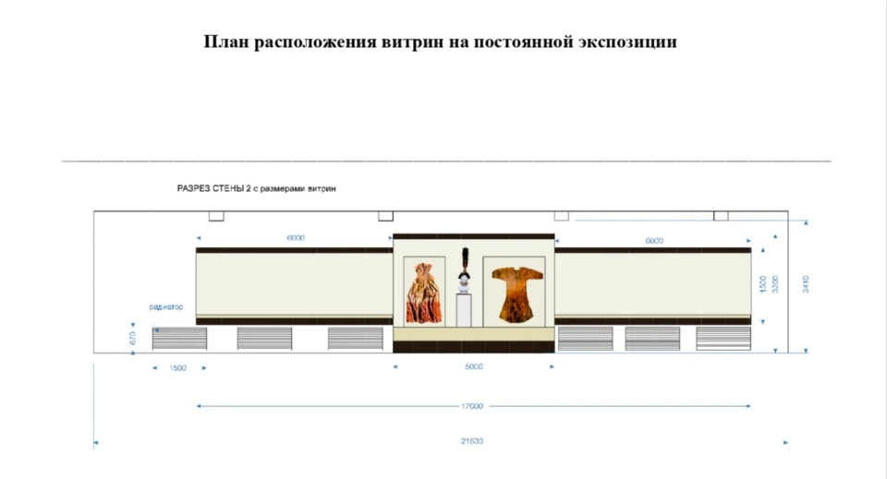Click the left beige showcase panel
The width and height of the screenshot is (887, 479).
[294, 284]
